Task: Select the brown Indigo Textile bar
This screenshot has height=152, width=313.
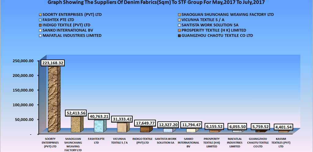Action: [x=146, y=129]
